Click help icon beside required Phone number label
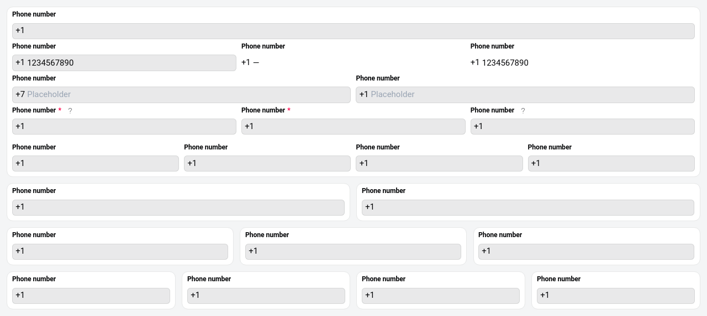This screenshot has height=316, width=707. [70, 111]
